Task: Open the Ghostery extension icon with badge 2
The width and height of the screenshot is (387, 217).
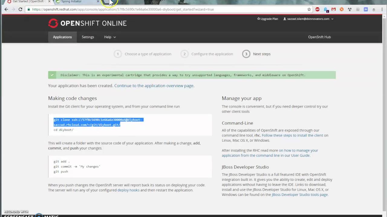Action: coord(326,10)
